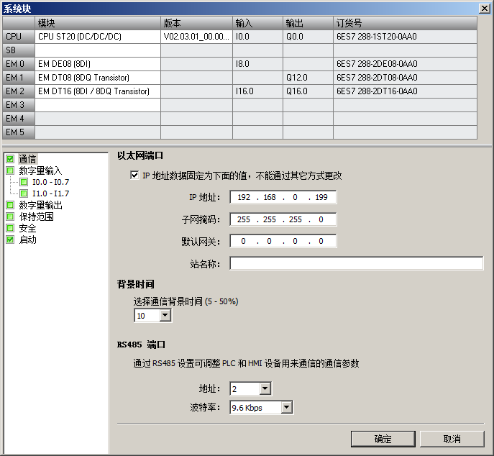Close the 系统块 dialog window
This screenshot has height=456, width=494.
point(484,8)
